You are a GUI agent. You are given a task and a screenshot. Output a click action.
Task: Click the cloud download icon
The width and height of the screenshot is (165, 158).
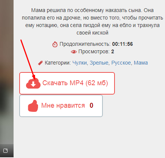[33, 83]
